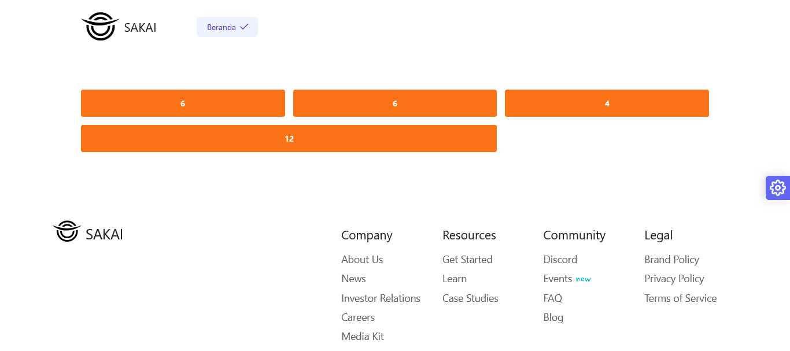
Task: Click the orange block labeled 12
Action: coord(289,139)
